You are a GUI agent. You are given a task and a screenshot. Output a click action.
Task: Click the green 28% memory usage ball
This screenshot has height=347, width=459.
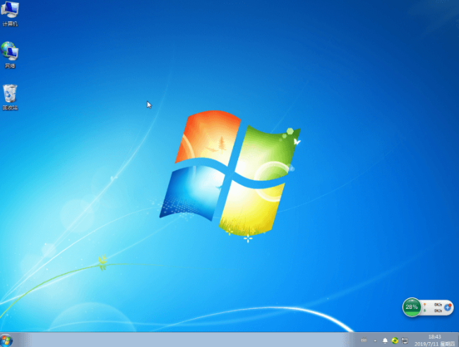(x=412, y=307)
